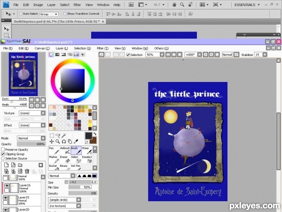Screen dimensions: 282x212
Task: Select the flat brush edge shape
Action: pos(94,176)
